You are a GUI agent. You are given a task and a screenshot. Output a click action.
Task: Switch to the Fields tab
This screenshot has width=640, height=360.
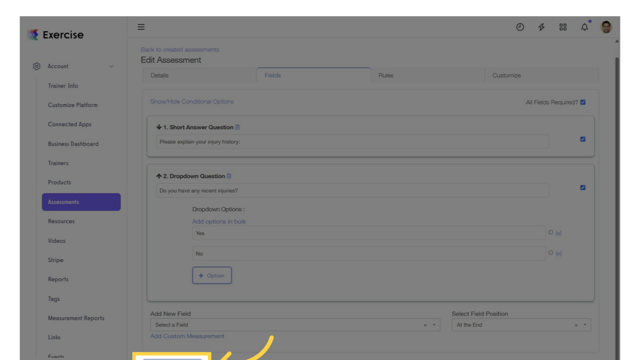(313, 75)
